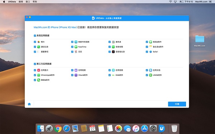
Task: Click the 应用视频 app video icon
Action: pos(76,70)
